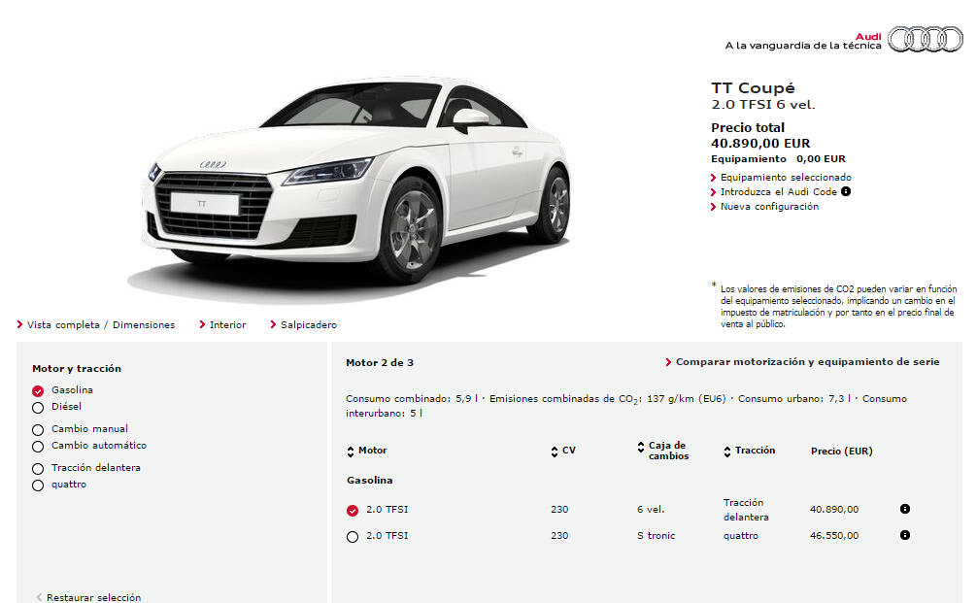Image resolution: width=977 pixels, height=603 pixels.
Task: Click 'Tracción delantera' cell in engine table
Action: 746,510
